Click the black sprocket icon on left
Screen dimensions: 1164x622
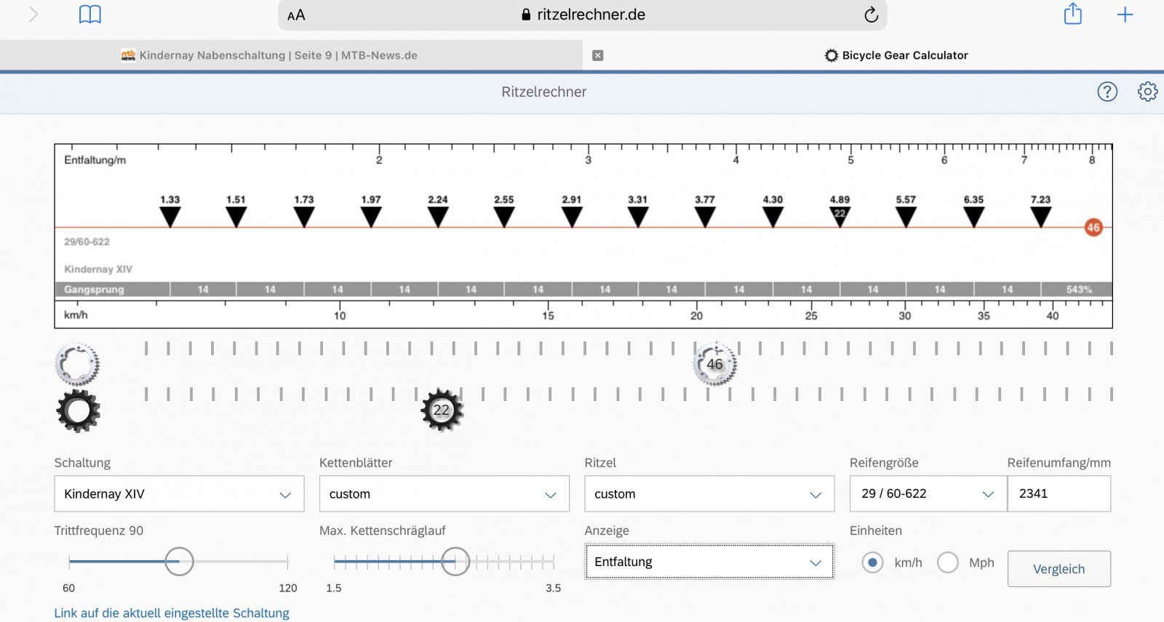tap(78, 411)
